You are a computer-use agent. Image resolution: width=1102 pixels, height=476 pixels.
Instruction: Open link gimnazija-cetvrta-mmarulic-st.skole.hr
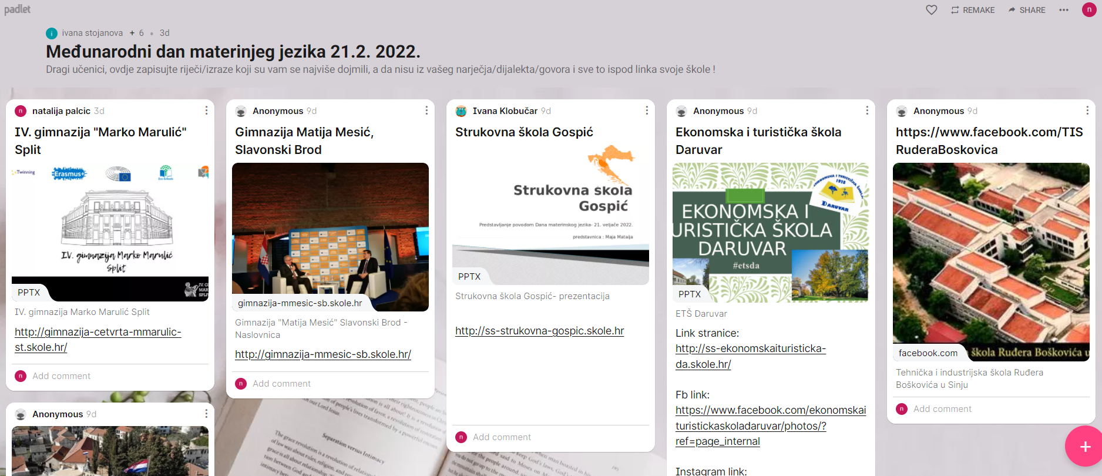[98, 340]
